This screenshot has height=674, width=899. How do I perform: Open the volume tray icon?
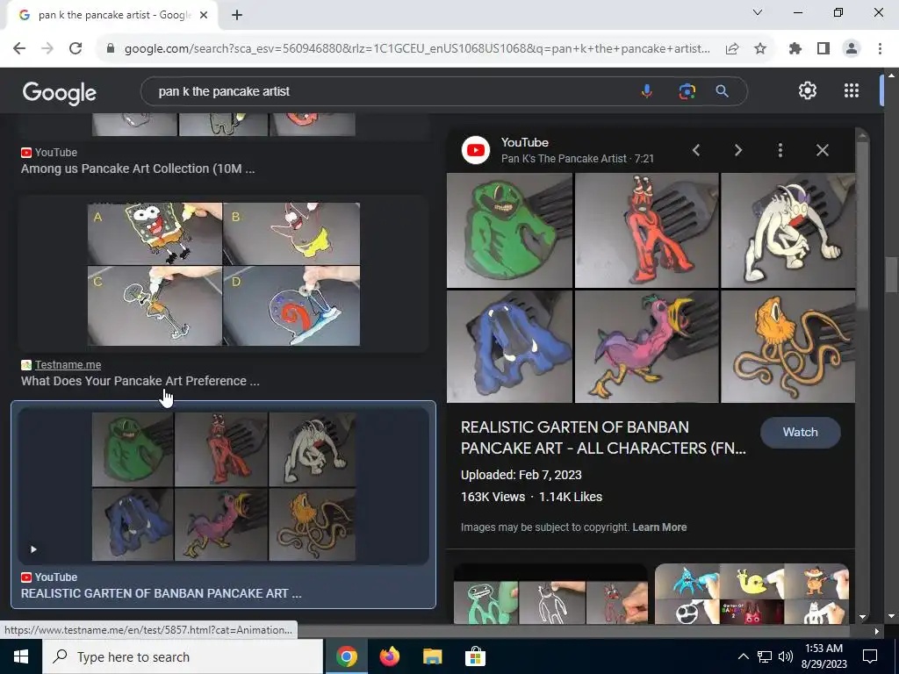point(786,656)
